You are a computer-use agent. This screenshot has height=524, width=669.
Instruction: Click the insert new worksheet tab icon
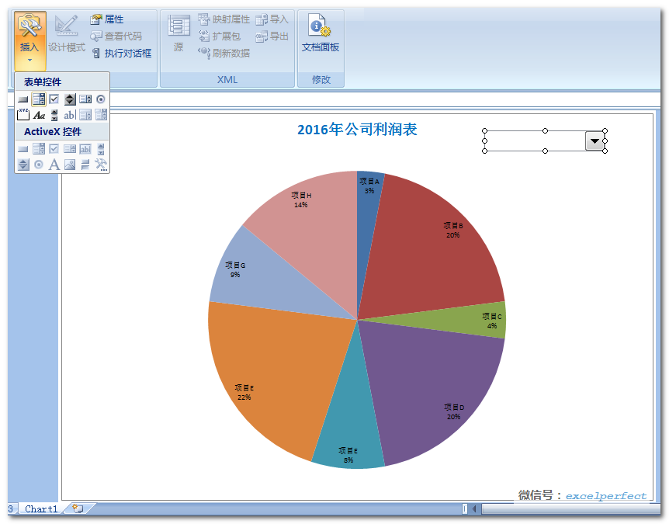pyautogui.click(x=78, y=508)
